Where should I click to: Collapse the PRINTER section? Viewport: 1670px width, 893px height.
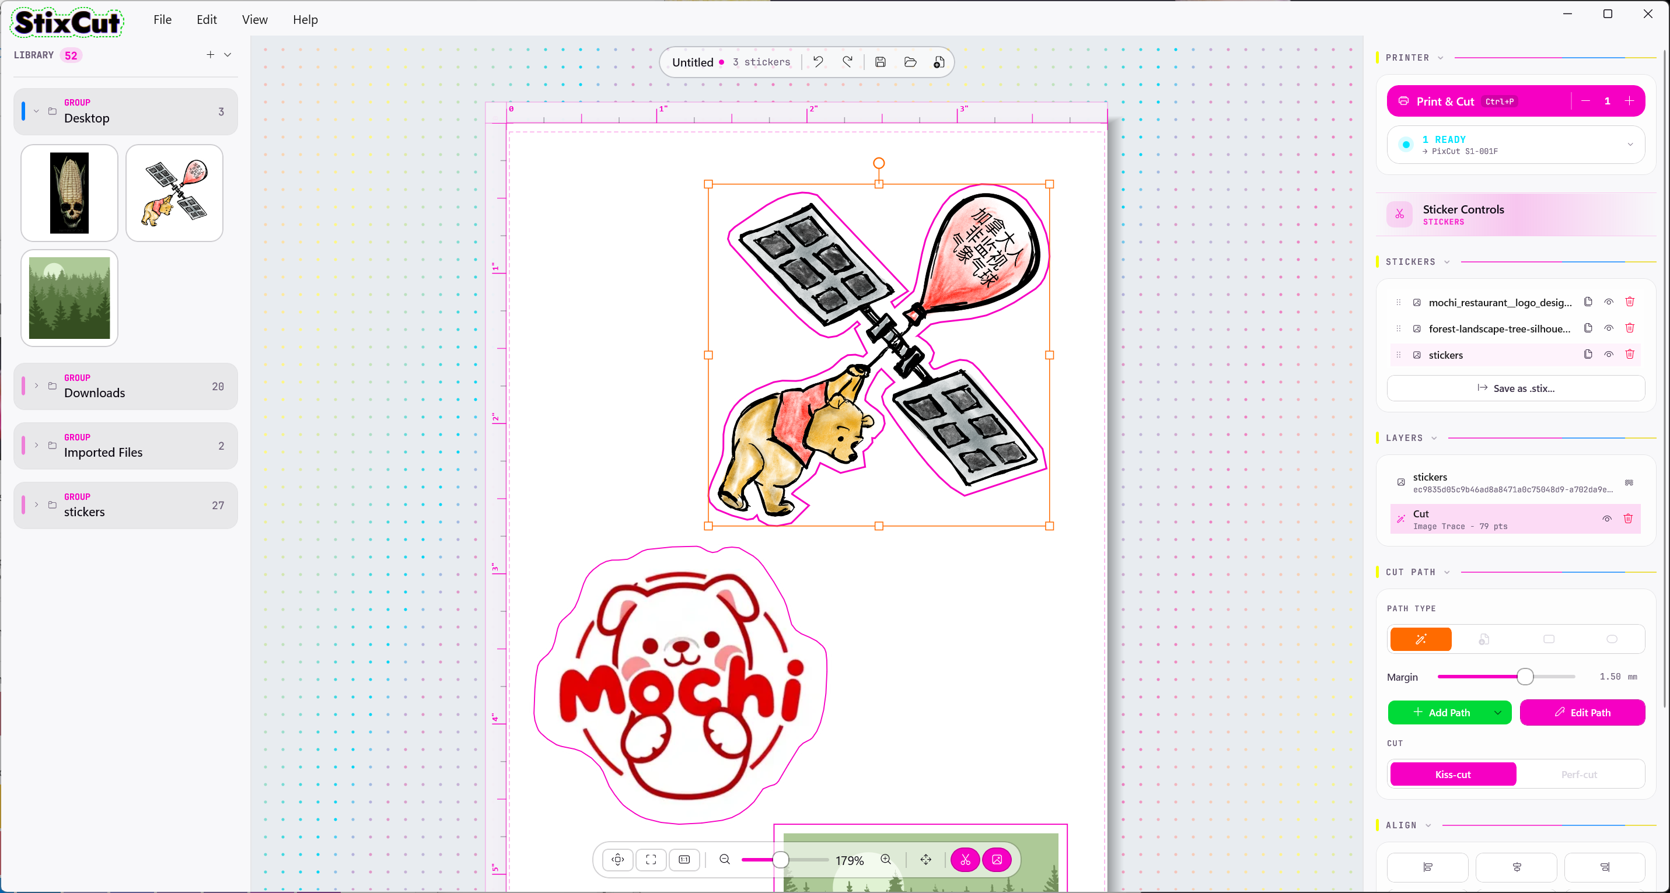coord(1441,58)
